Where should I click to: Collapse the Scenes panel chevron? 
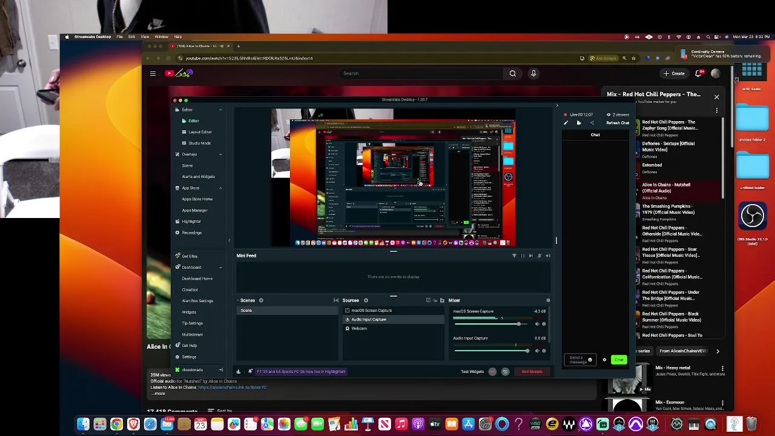coord(238,300)
